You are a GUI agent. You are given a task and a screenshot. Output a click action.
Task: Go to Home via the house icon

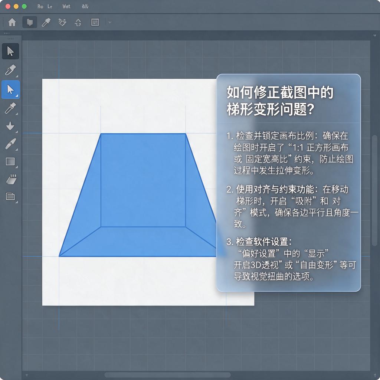pyautogui.click(x=12, y=22)
